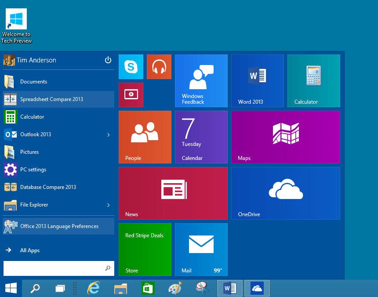This screenshot has height=297, width=378.
Task: Switch to Word on the taskbar
Action: point(230,288)
